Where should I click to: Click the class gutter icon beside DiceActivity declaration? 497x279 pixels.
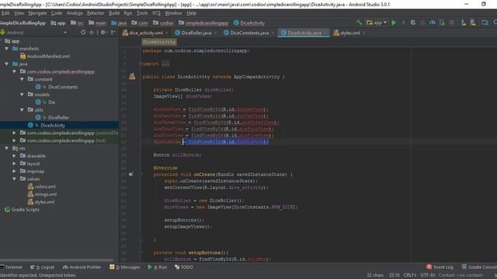pyautogui.click(x=132, y=77)
